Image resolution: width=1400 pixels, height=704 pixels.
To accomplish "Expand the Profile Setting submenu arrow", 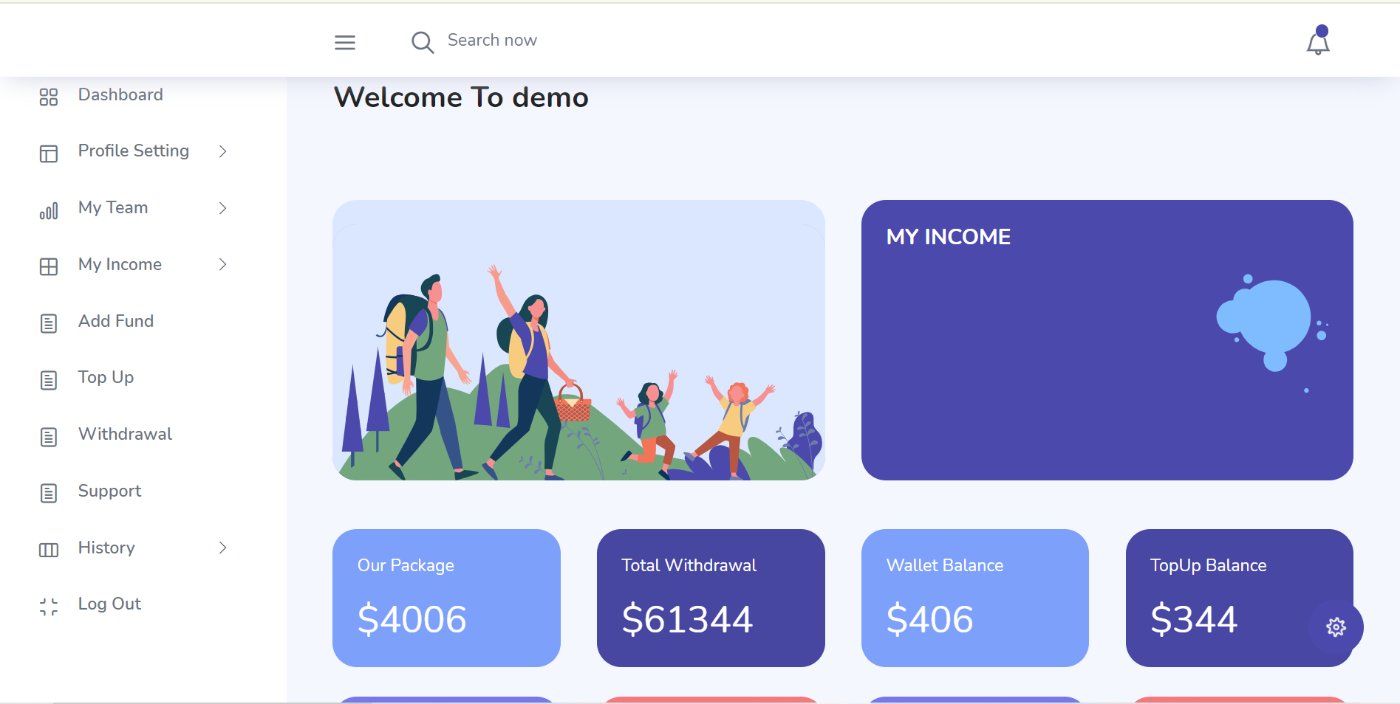I will 222,151.
